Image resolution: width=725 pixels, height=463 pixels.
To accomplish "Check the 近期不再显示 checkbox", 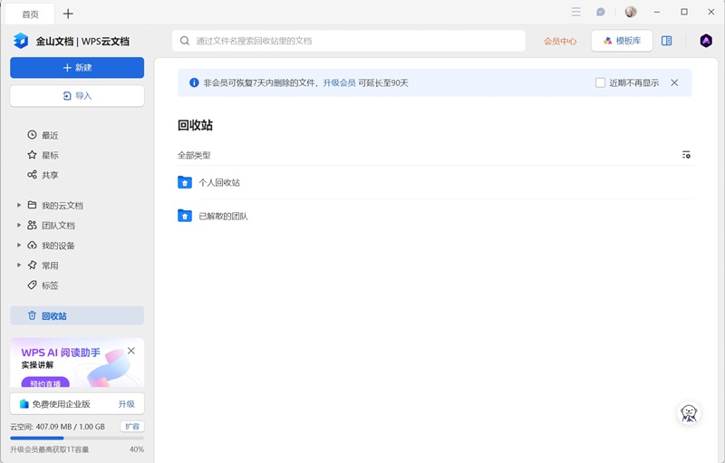I will pyautogui.click(x=600, y=82).
